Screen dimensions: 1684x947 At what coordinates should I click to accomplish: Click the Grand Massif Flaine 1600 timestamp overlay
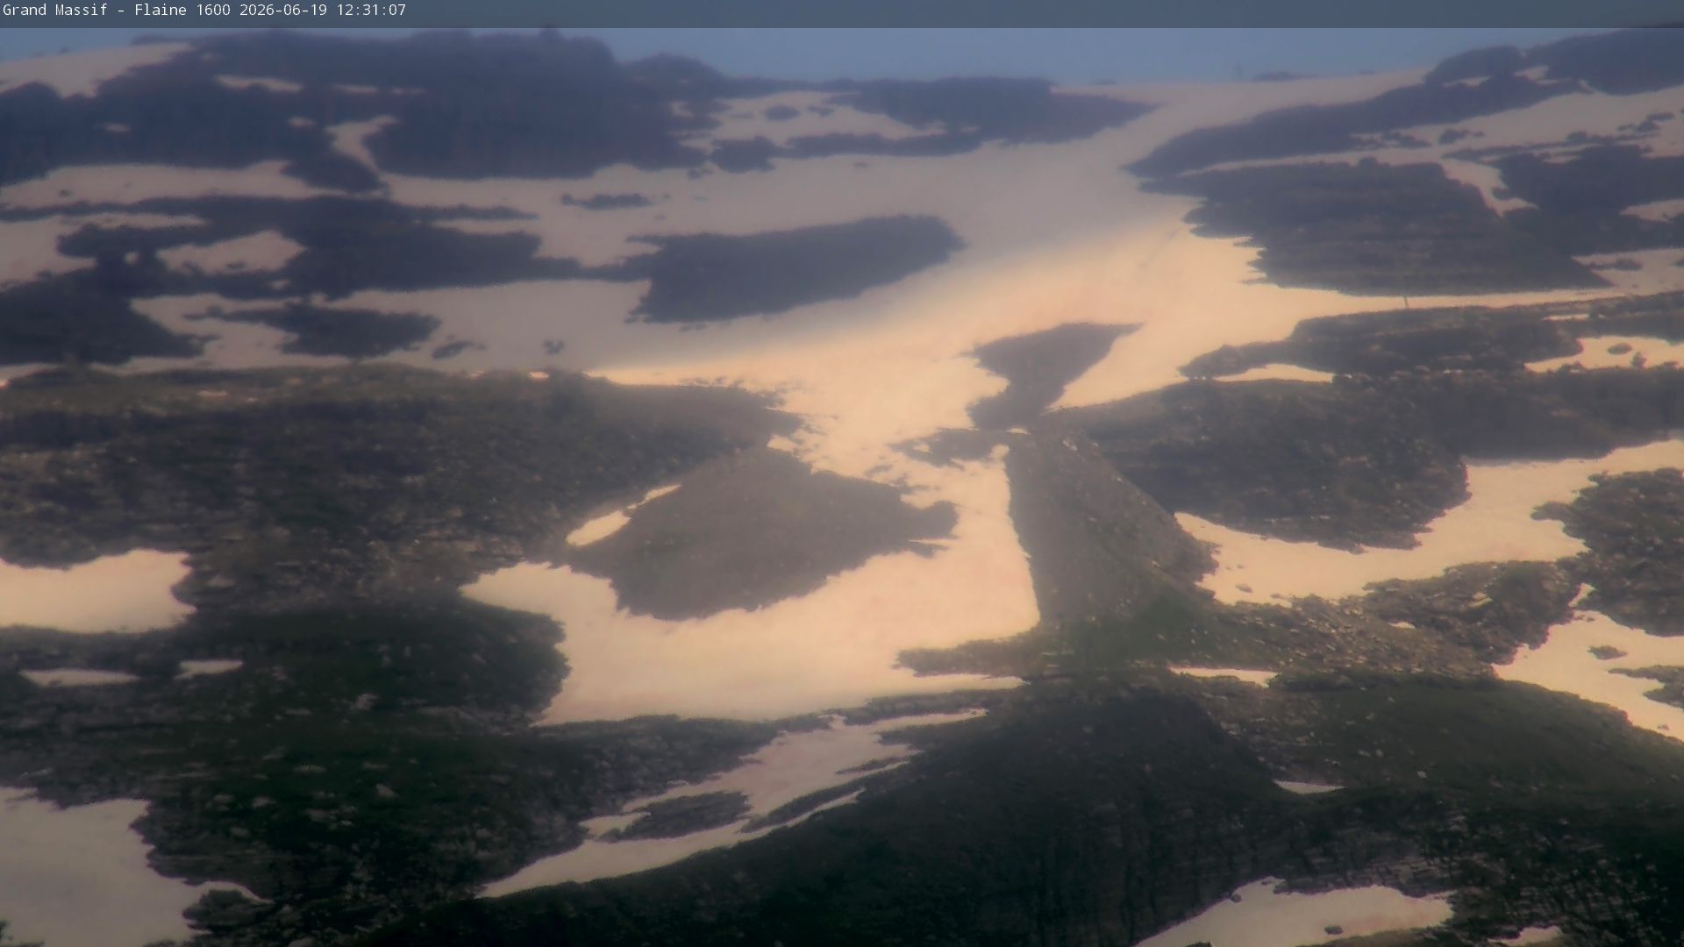tap(204, 11)
